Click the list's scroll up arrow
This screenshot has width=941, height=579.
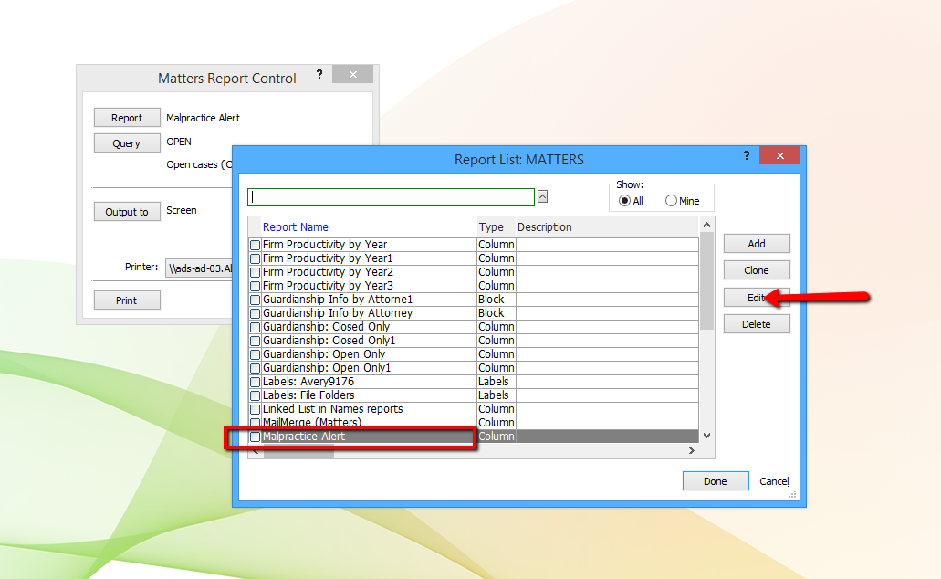pyautogui.click(x=707, y=225)
